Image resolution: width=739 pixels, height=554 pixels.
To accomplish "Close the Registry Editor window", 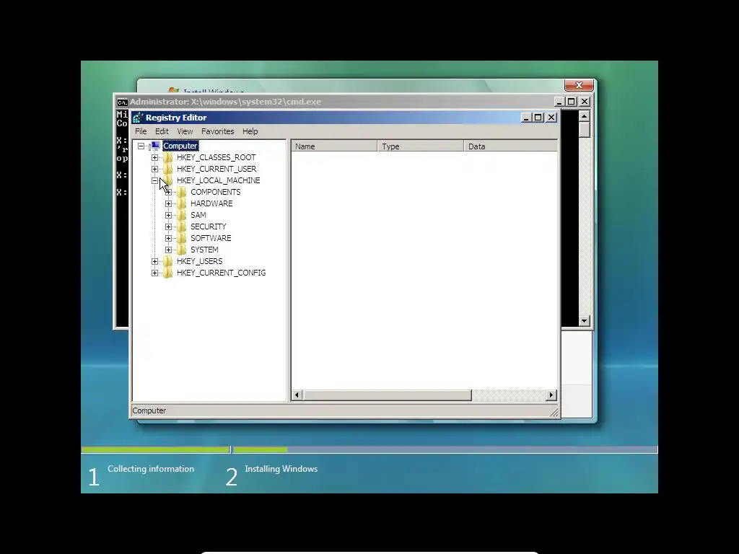I will [x=551, y=118].
